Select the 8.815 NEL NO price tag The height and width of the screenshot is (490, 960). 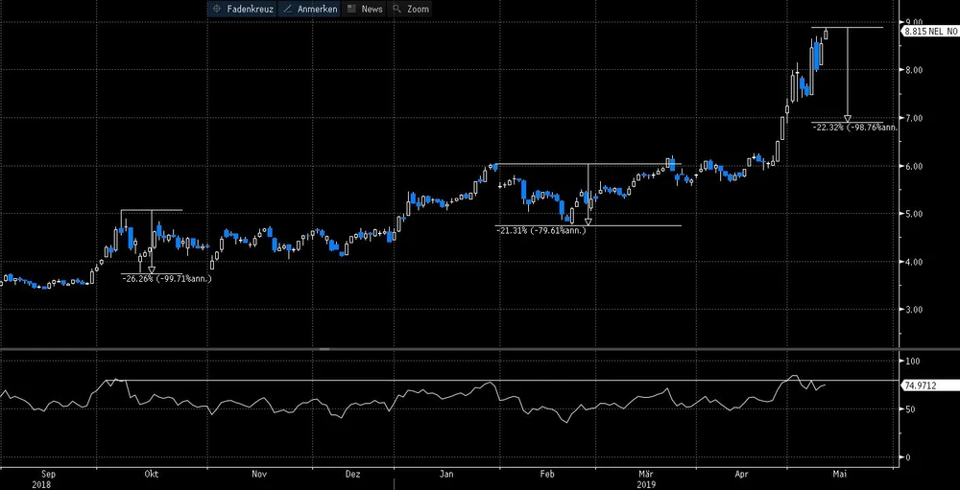929,32
